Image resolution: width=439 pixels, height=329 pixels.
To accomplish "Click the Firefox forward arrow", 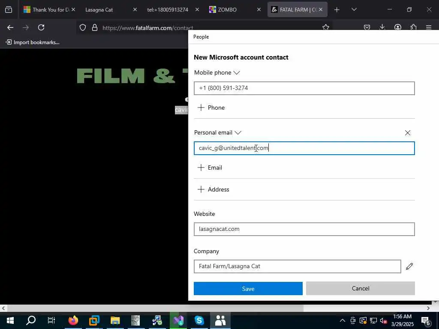I will tap(26, 27).
